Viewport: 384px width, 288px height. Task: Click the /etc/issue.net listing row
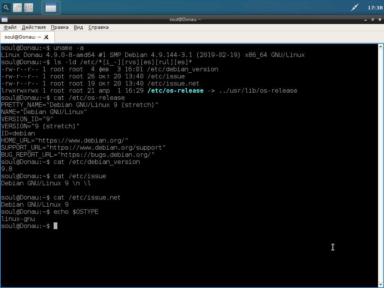(x=100, y=84)
